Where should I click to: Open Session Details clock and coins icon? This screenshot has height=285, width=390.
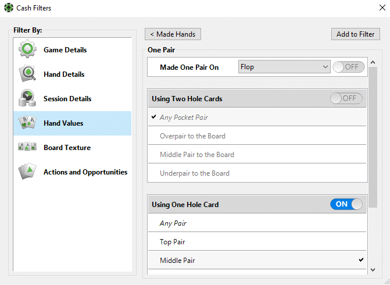[27, 98]
